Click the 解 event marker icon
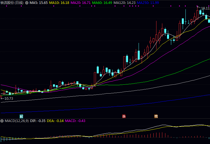 [21, 116]
